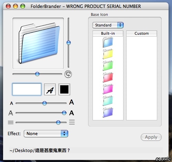172x162 pixels.
Task: Click the ~/Desktop folder path text
Action: point(40,150)
